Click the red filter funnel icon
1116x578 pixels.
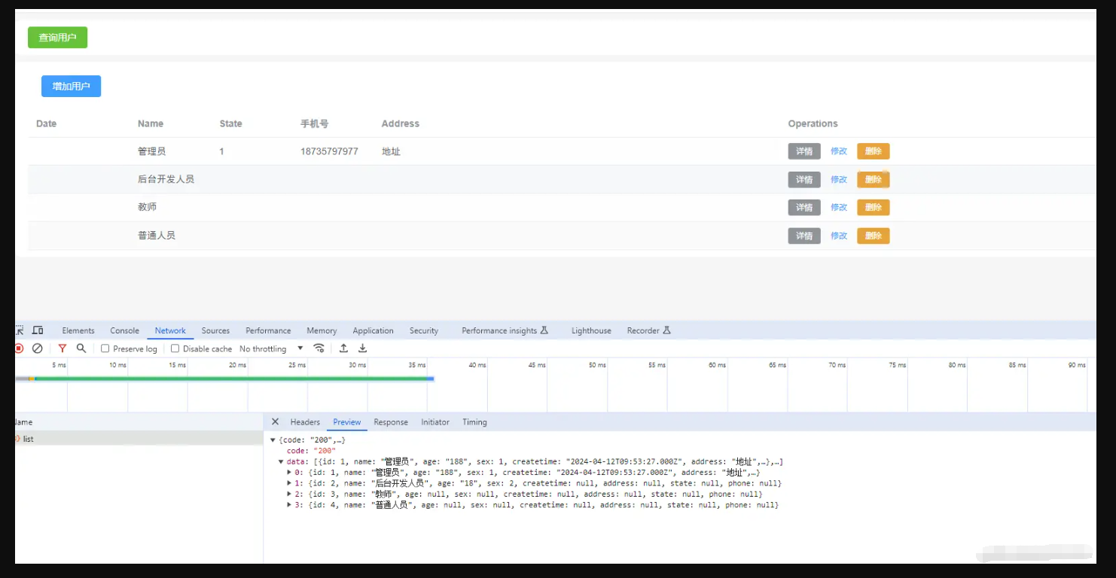coord(63,348)
